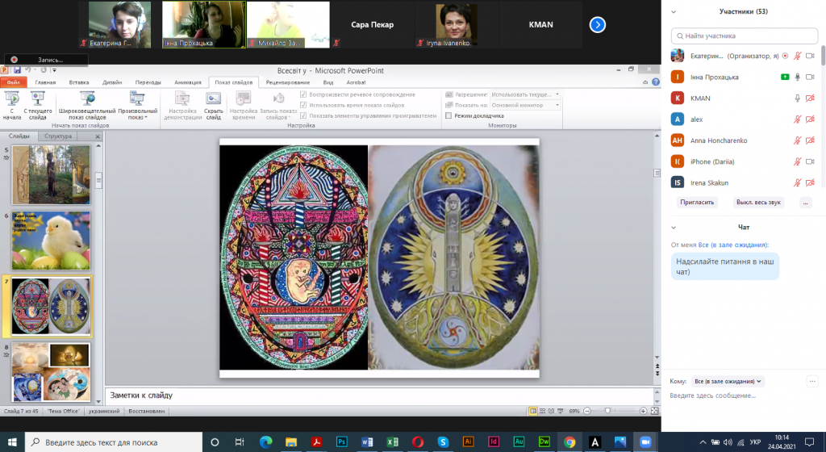
Task: Open Произвольный показ custom show dropdown
Action: click(x=137, y=105)
